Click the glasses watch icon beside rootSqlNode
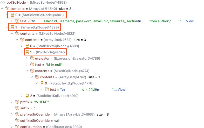Screen dimensions: 204x128 [3, 3]
